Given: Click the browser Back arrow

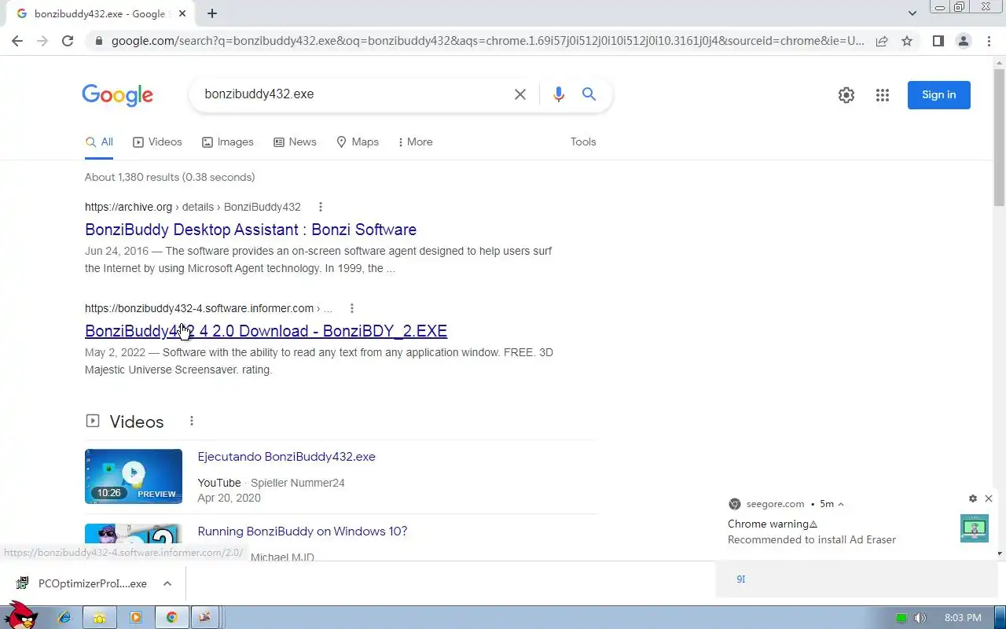Looking at the screenshot, I should click(17, 41).
